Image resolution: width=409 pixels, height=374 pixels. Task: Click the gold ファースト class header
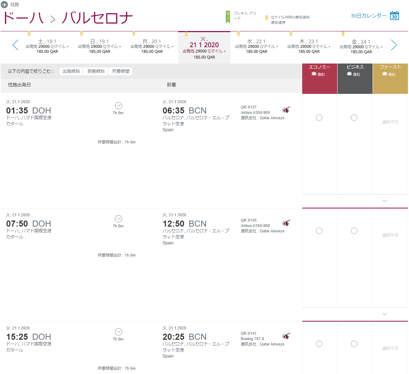tap(390, 70)
